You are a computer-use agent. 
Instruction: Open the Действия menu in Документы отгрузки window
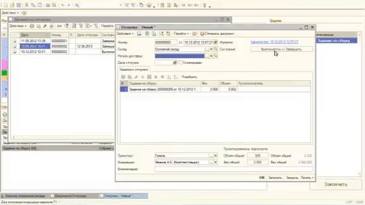tap(18, 26)
